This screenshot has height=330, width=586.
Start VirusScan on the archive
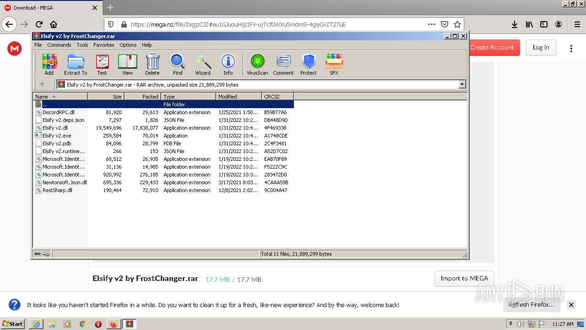(257, 64)
